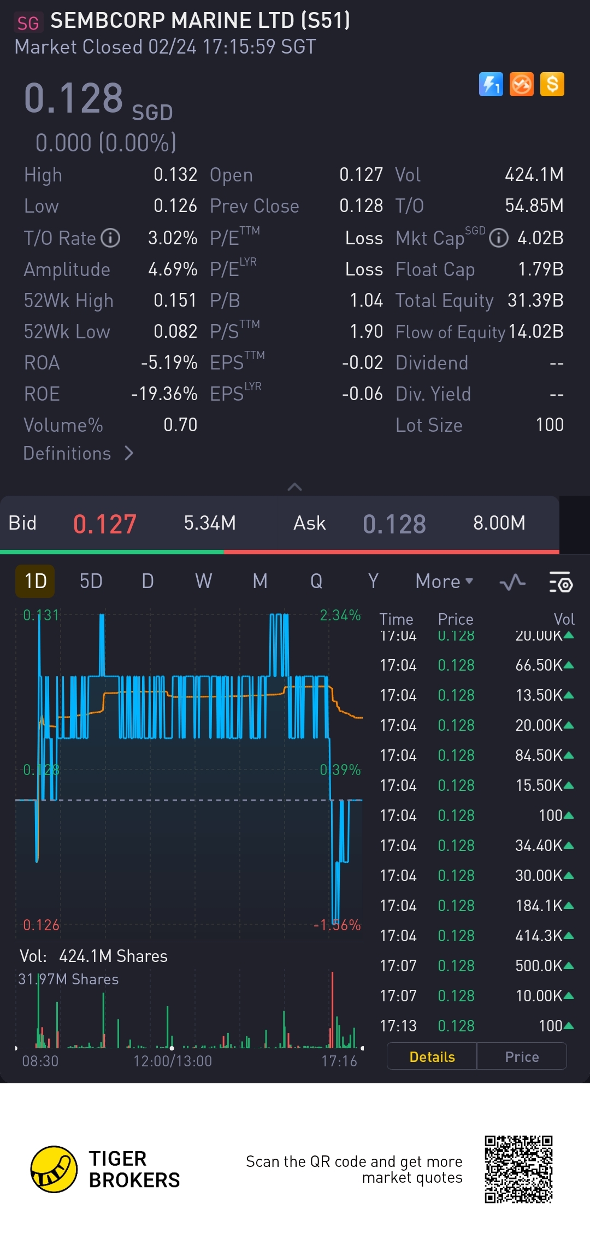The image size is (590, 1256).
Task: Tap the bid-ask ratio color bar
Action: 280,552
